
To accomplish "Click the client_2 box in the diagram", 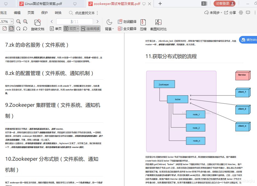I will pos(243,109).
